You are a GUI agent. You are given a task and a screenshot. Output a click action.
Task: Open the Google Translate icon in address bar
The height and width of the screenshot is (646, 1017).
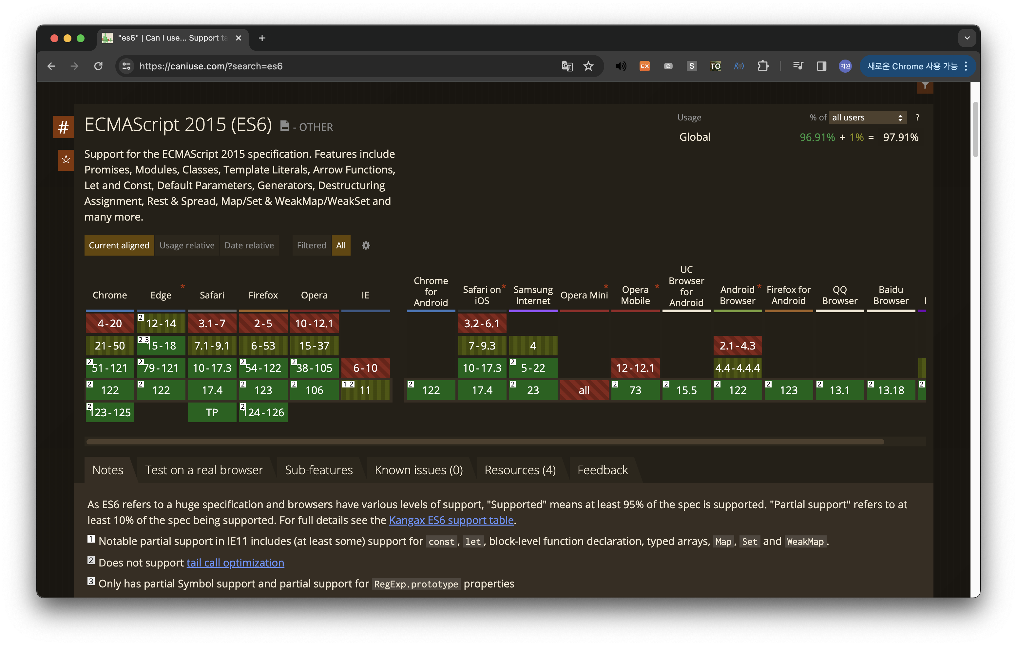point(567,66)
